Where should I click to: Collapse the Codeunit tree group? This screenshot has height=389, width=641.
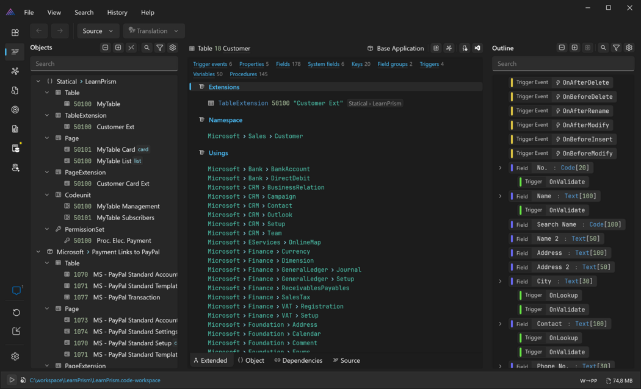click(47, 195)
